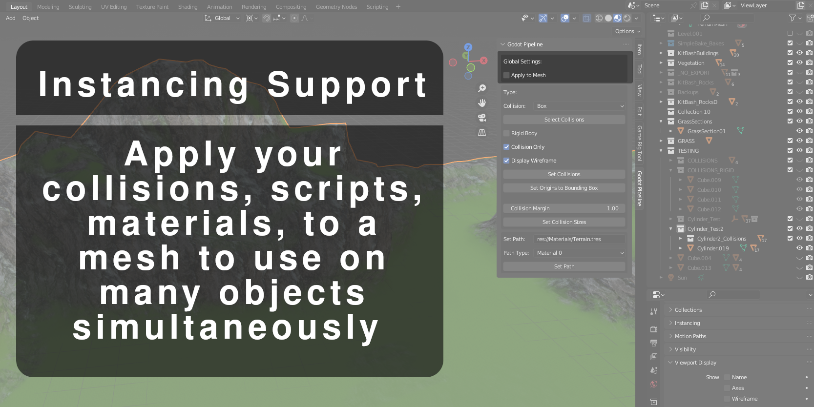Image resolution: width=814 pixels, height=407 pixels.
Task: Open the Options dropdown in viewport
Action: 627,31
